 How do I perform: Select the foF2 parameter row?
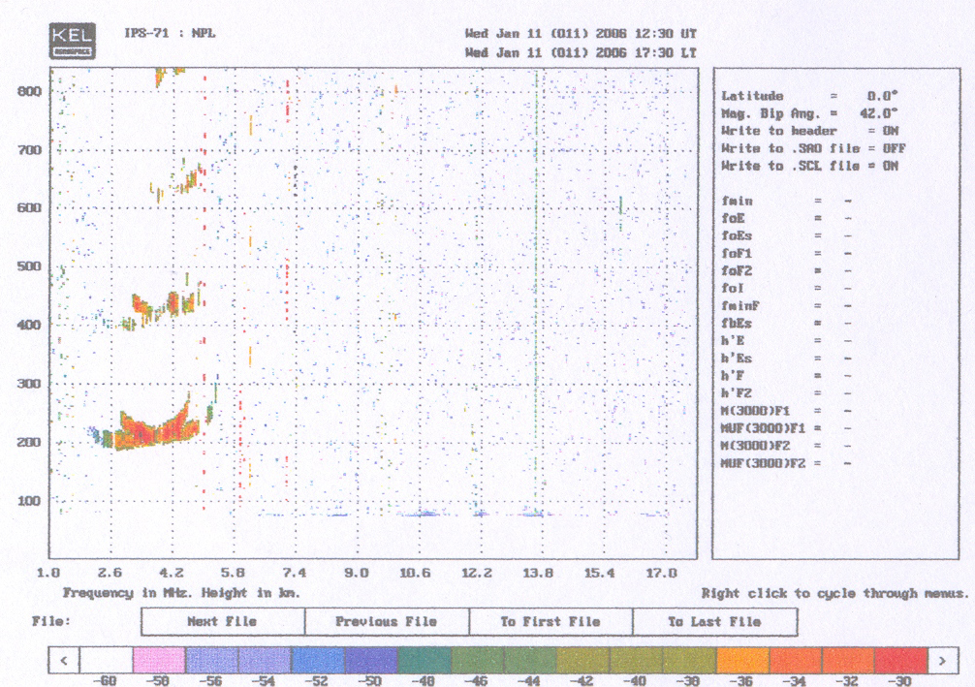tap(786, 270)
